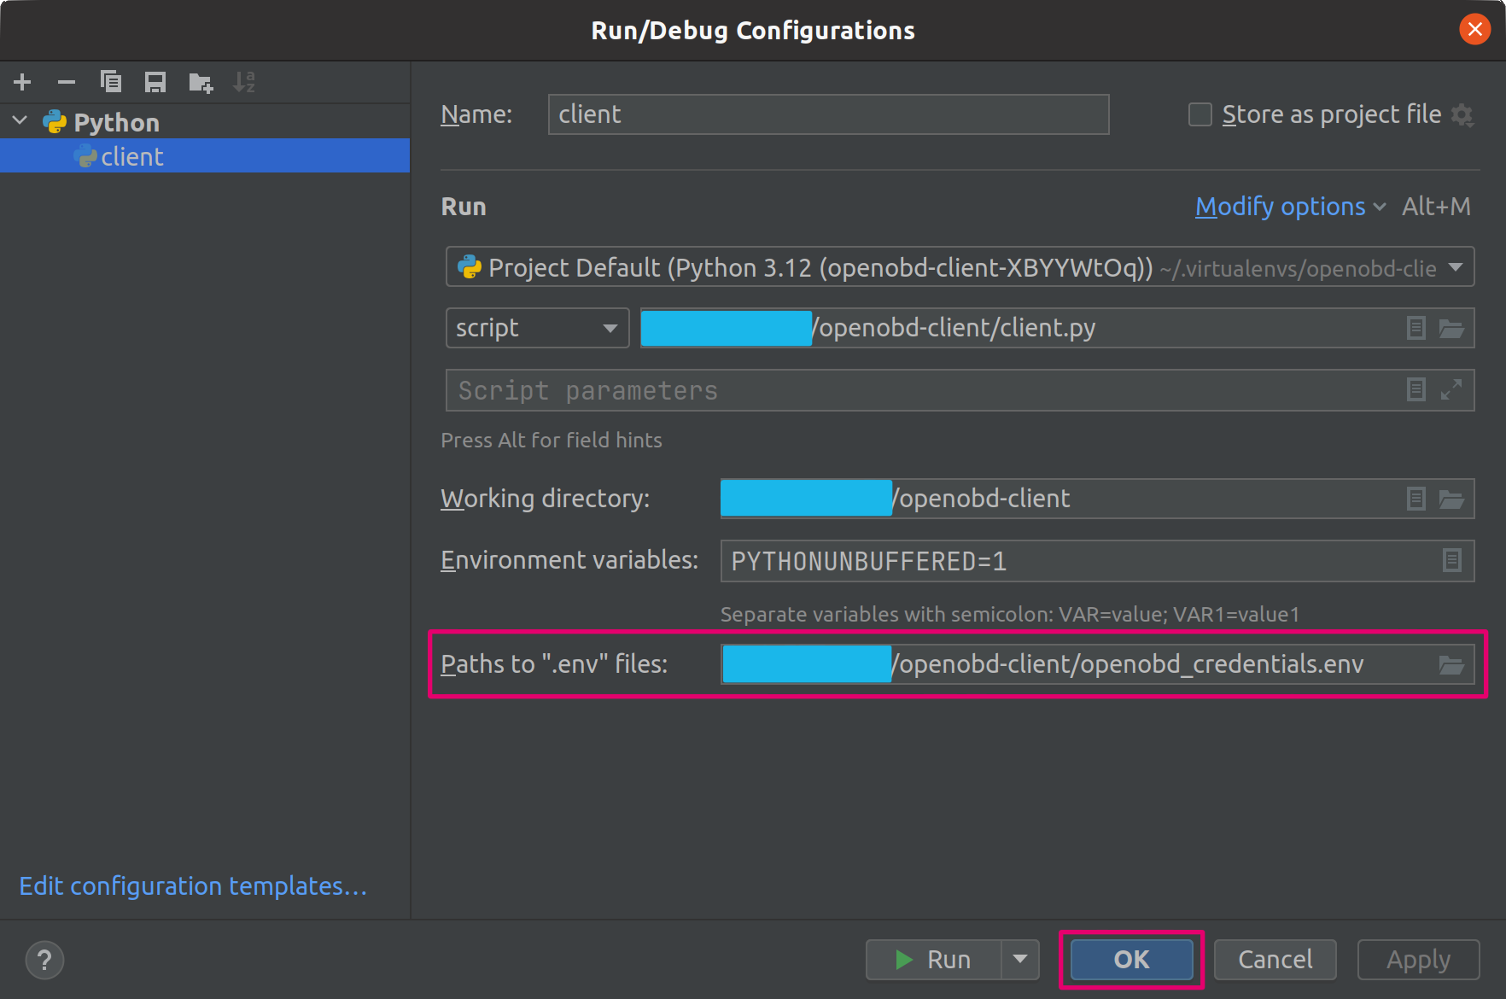
Task: Remove the selected configuration
Action: click(67, 82)
